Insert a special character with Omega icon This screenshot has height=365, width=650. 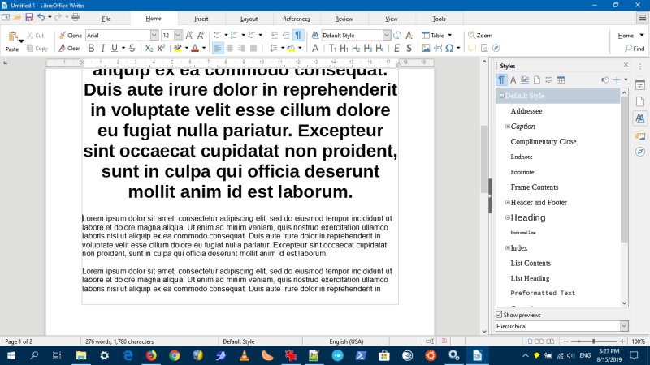pyautogui.click(x=448, y=49)
